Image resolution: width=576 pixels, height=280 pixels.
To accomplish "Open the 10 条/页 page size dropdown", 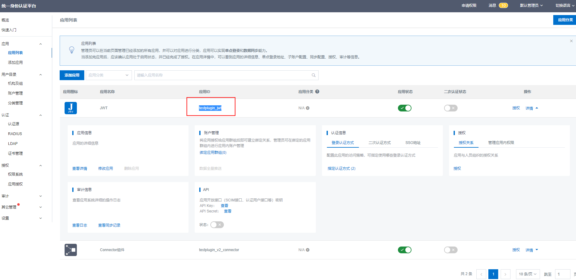I will point(527,274).
